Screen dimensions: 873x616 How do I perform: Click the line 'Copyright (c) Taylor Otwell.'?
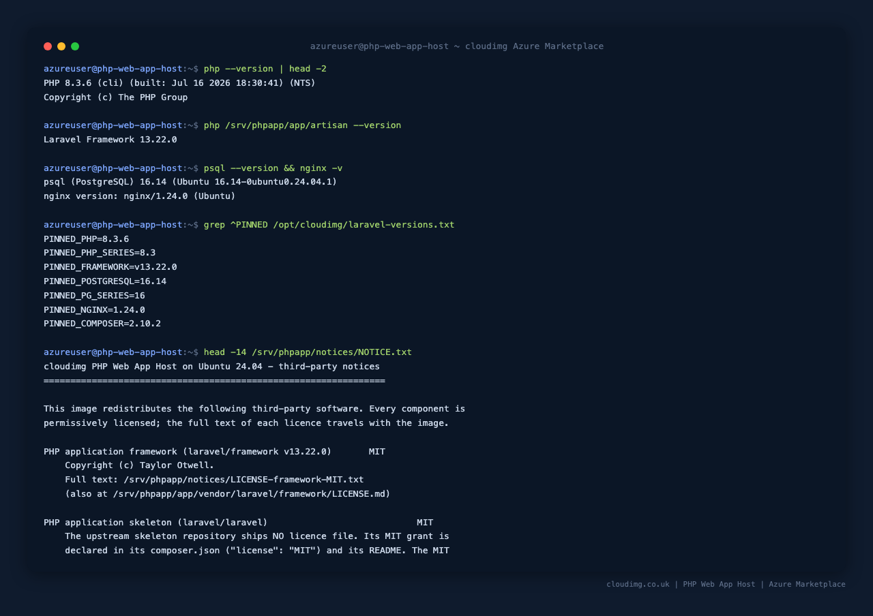tap(139, 465)
